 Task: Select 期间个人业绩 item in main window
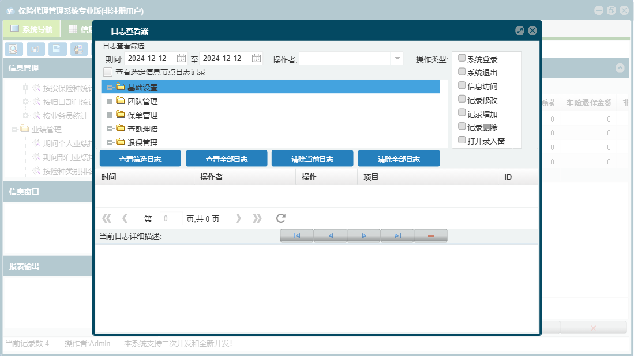pyautogui.click(x=67, y=143)
